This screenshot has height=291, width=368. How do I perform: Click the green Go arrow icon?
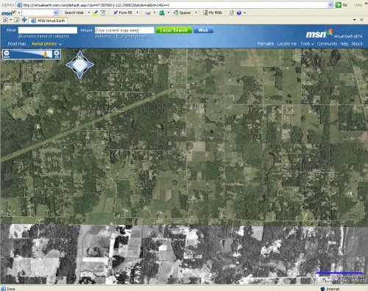coord(339,4)
